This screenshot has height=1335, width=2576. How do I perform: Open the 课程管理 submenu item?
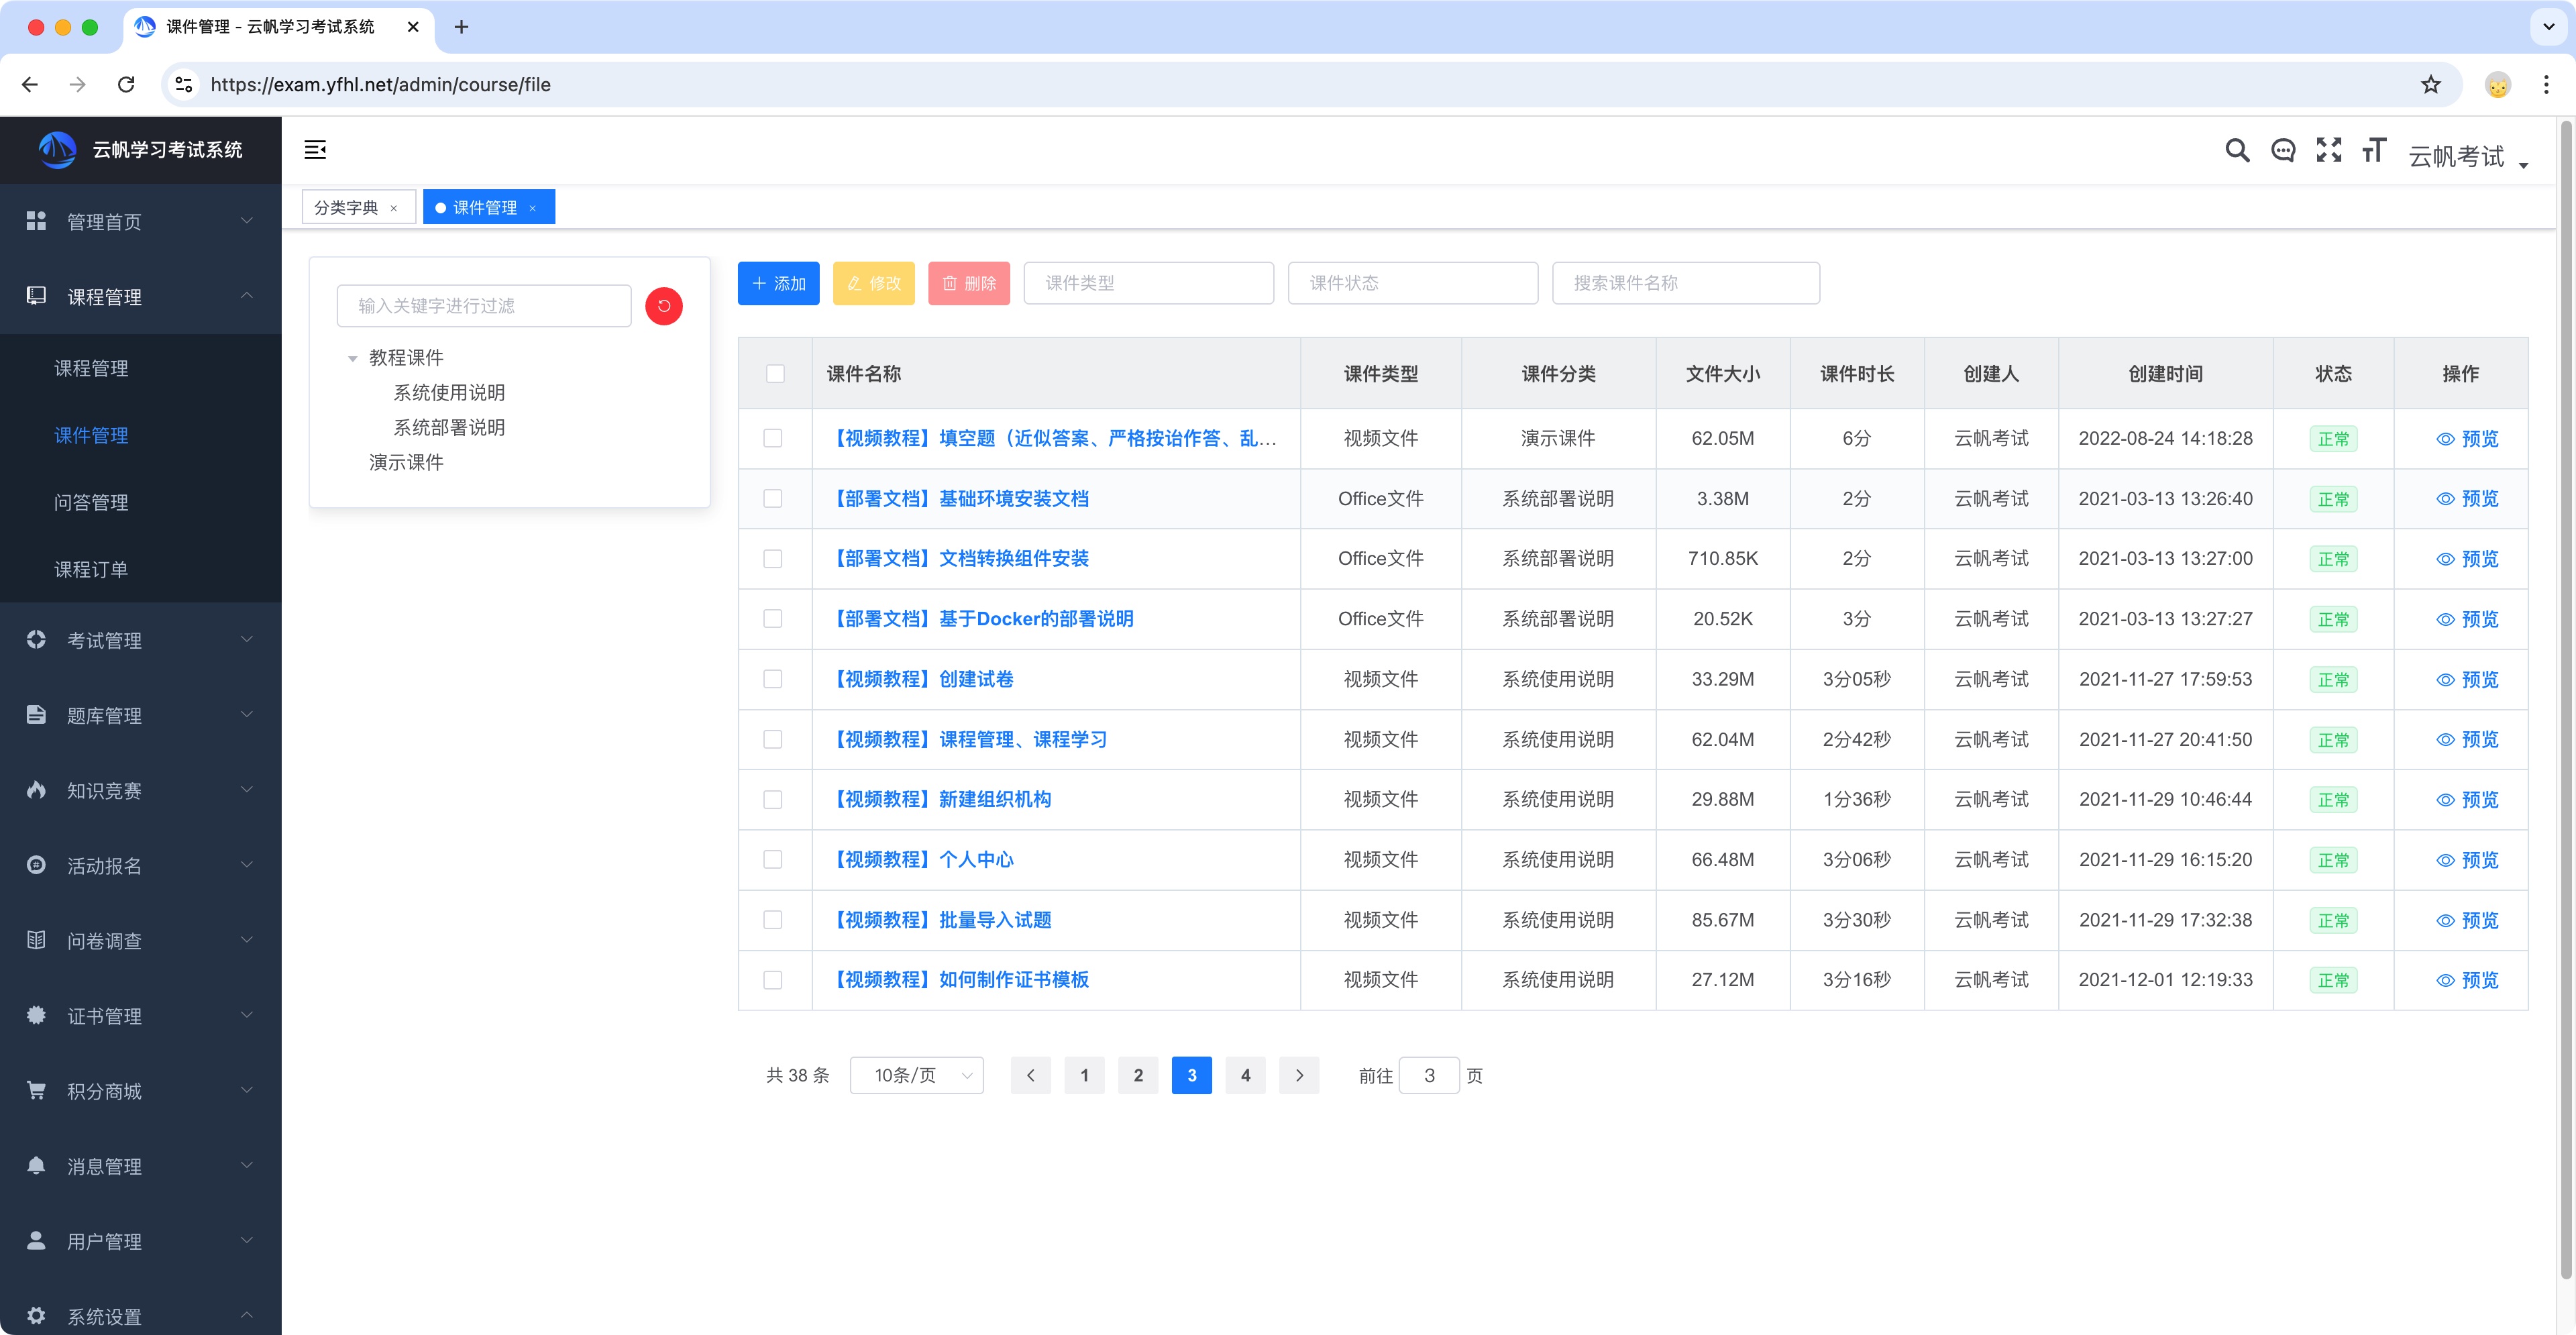point(91,368)
